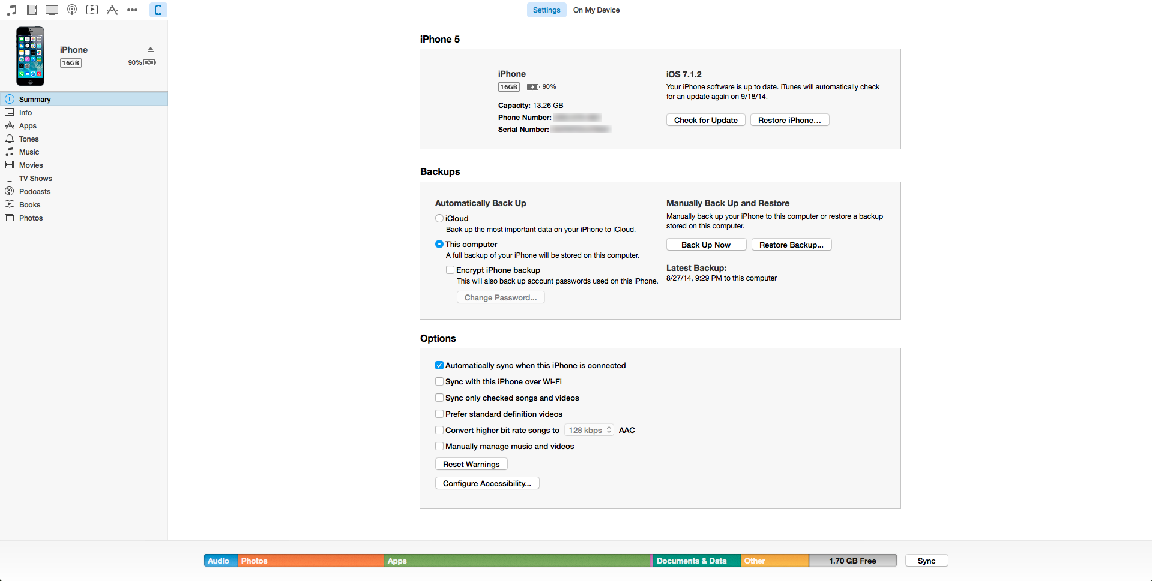Click the Movies film icon in sidebar

[10, 165]
